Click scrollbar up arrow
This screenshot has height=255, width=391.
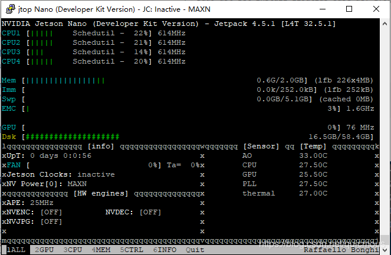click(385, 24)
